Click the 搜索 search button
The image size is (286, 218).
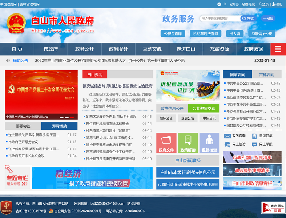248,19
